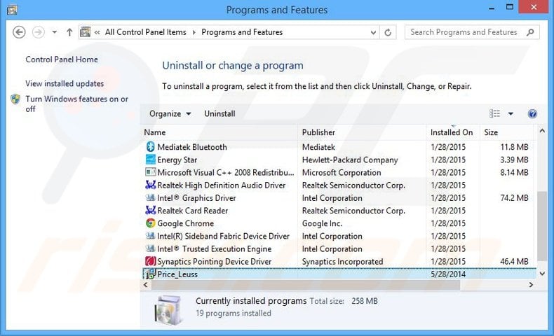Viewport: 554px width, 336px height.
Task: Expand the view options dropdown arrow
Action: pyautogui.click(x=511, y=114)
